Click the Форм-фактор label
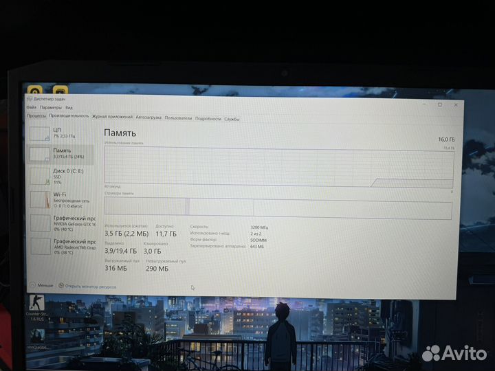The width and height of the screenshot is (495, 371). coord(203,240)
